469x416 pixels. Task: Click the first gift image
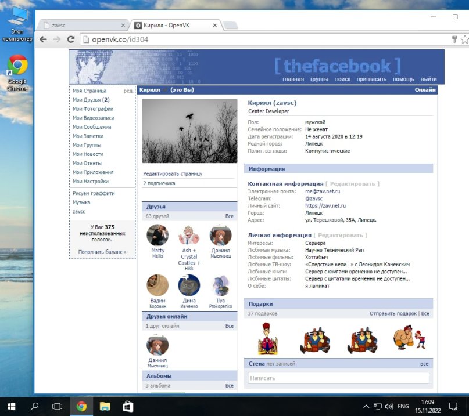click(x=267, y=339)
